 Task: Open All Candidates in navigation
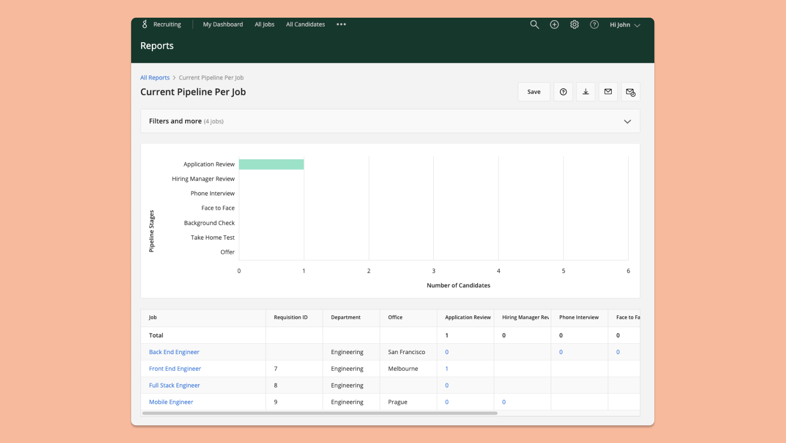[305, 25]
